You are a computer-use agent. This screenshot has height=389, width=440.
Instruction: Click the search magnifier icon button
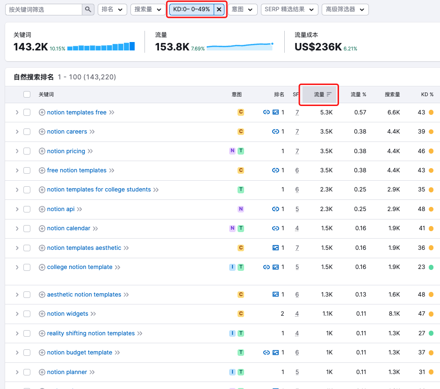88,9
